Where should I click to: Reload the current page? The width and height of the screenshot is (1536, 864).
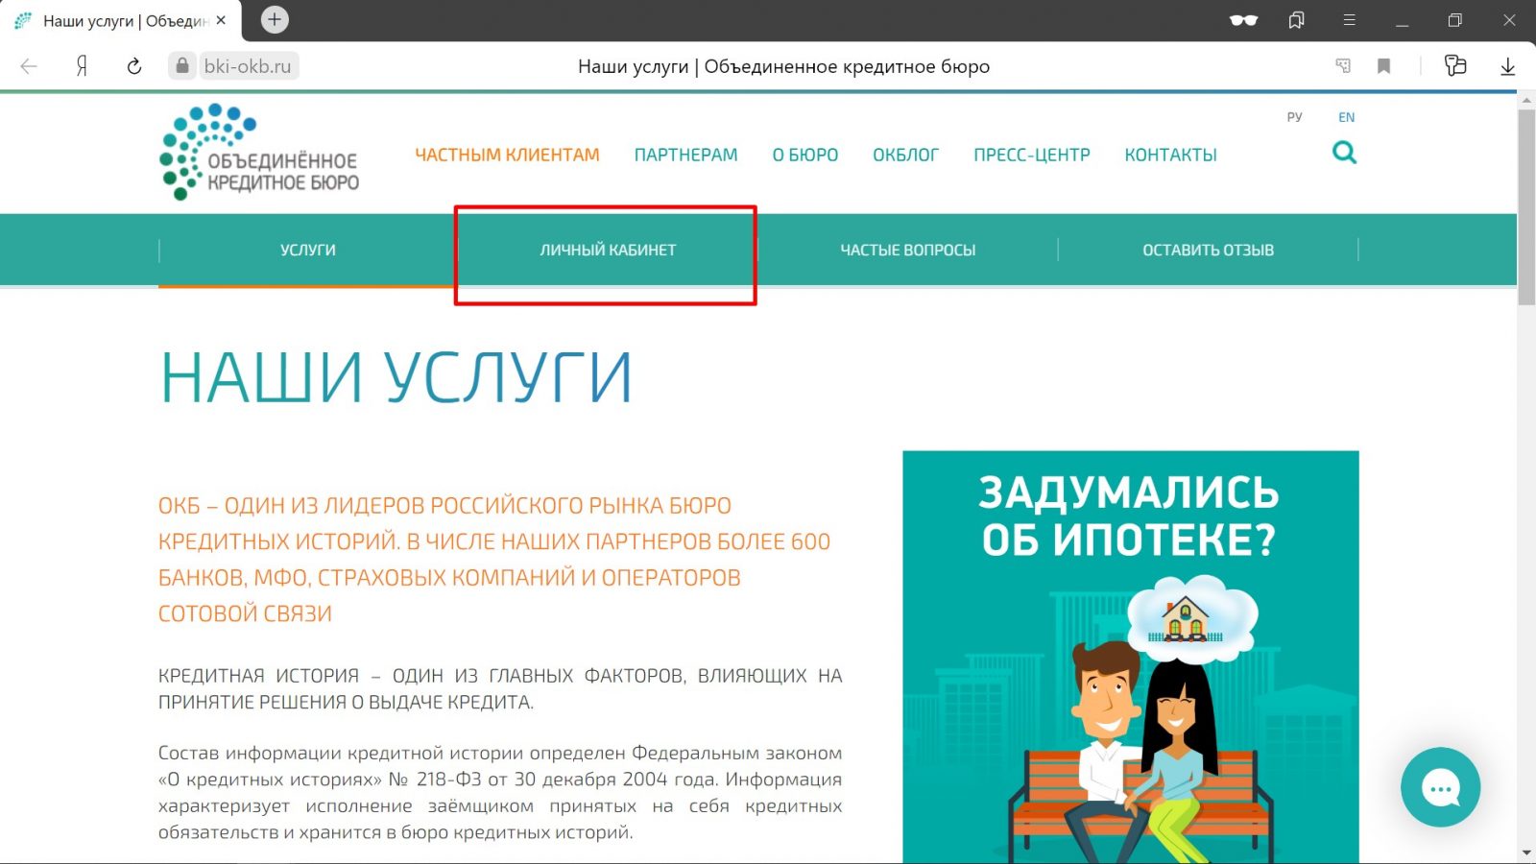(x=134, y=66)
